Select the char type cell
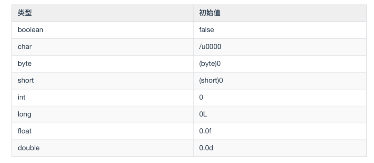374x163 pixels. click(x=25, y=47)
